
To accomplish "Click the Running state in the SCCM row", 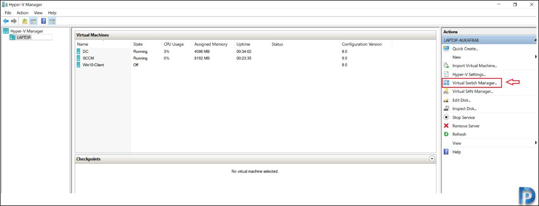I will pos(141,58).
